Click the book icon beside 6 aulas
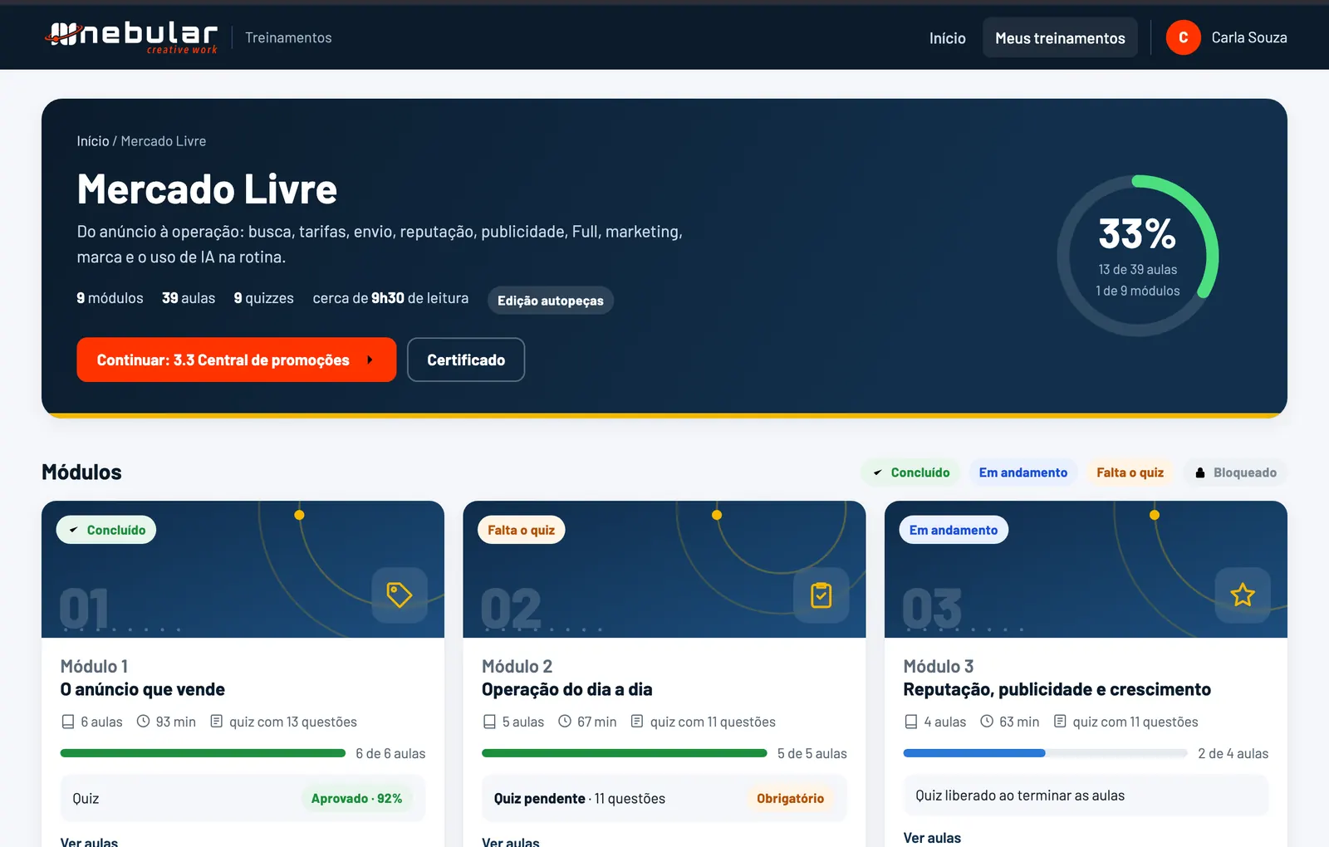Image resolution: width=1329 pixels, height=847 pixels. 68,722
